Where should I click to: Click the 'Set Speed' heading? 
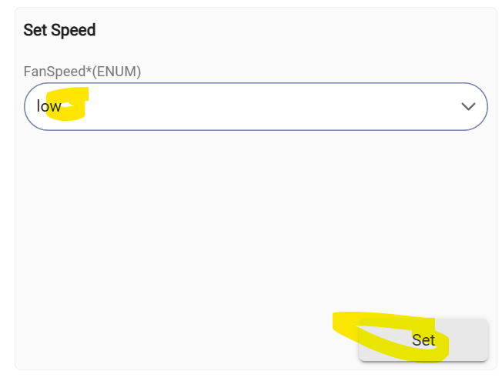(59, 31)
